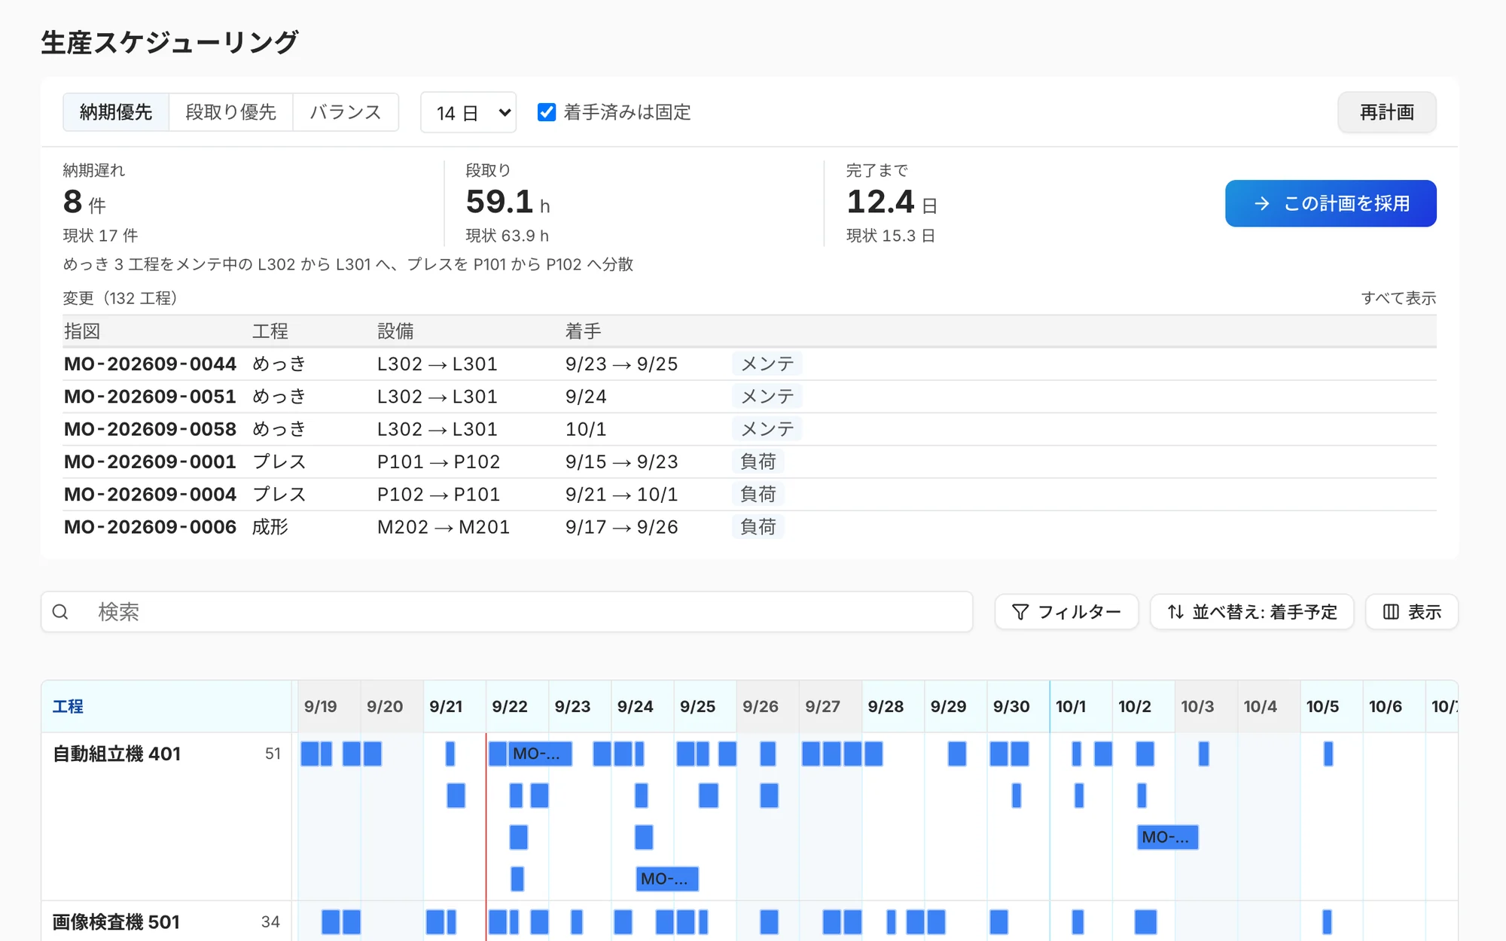The width and height of the screenshot is (1506, 941).
Task: Click into the 検索 input field
Action: point(507,612)
